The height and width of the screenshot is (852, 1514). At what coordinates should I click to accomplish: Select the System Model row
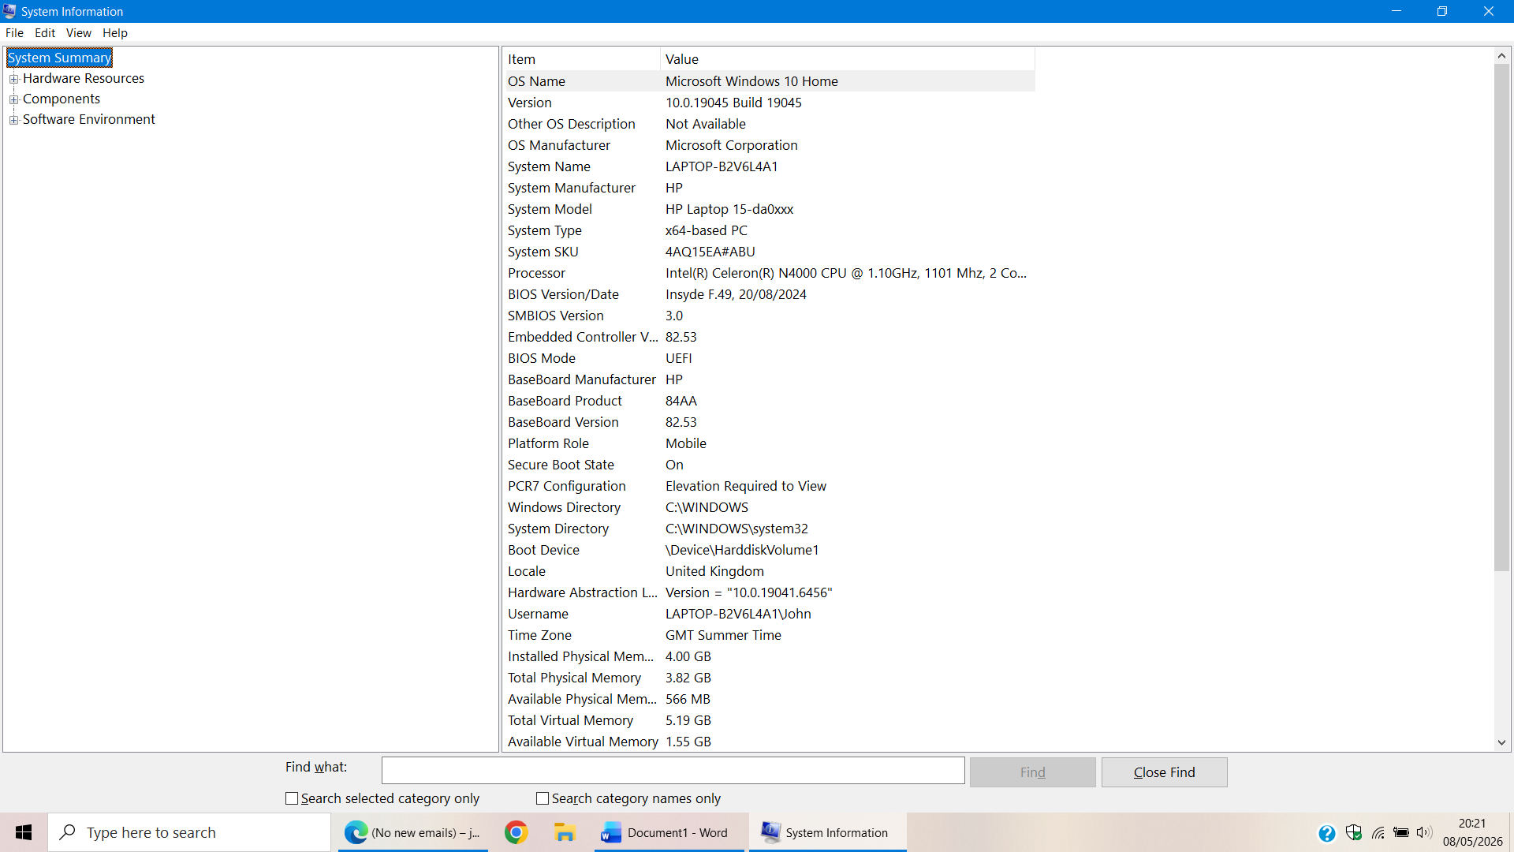click(770, 209)
